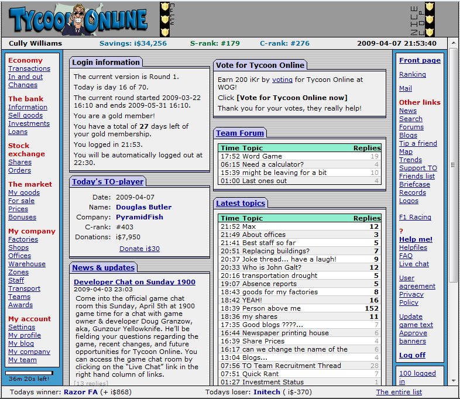The image size is (460, 399).
Task: Go to Factories under My company
Action: coord(23,239)
